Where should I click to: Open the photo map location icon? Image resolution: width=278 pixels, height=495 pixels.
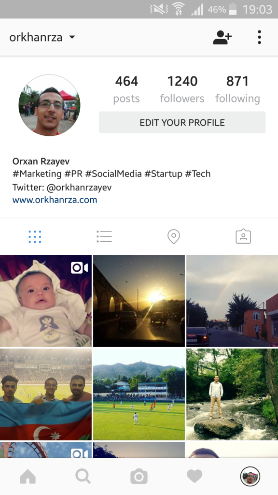click(174, 236)
